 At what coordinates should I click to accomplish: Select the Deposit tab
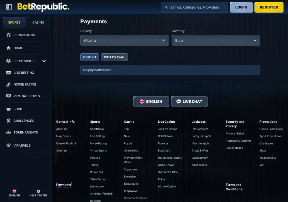[x=90, y=57]
